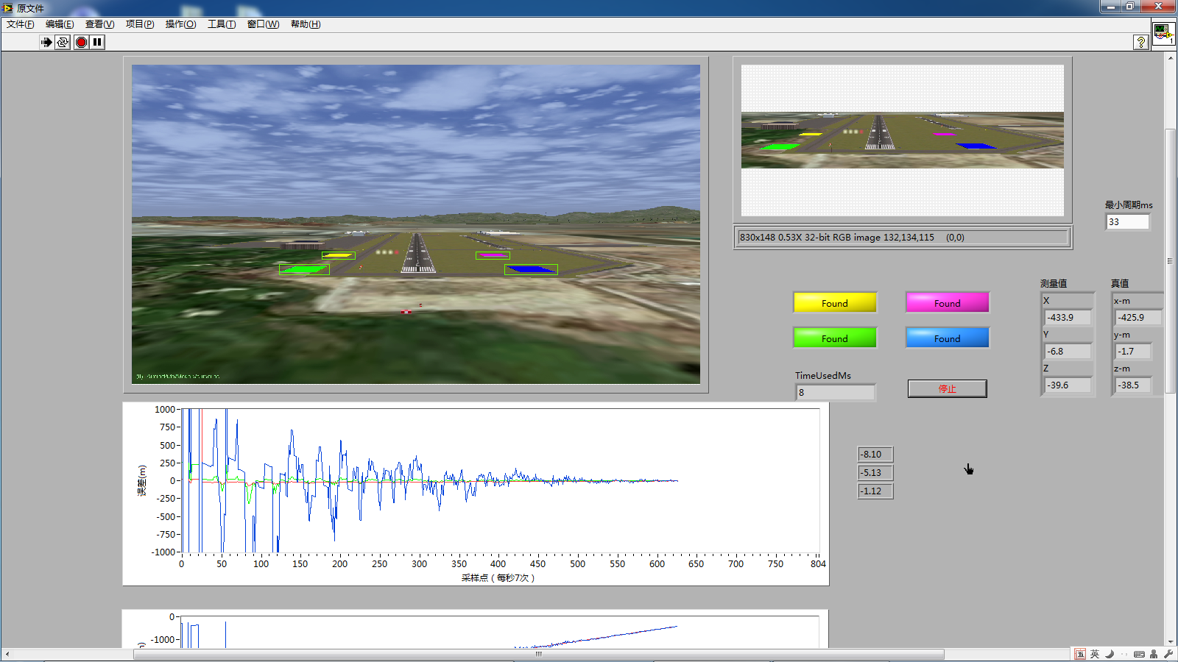Click the 真值 label
Image resolution: width=1178 pixels, height=662 pixels.
pos(1120,283)
